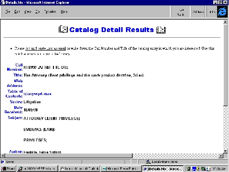Click the book icon right of heading
229x172 pixels.
coord(161,30)
